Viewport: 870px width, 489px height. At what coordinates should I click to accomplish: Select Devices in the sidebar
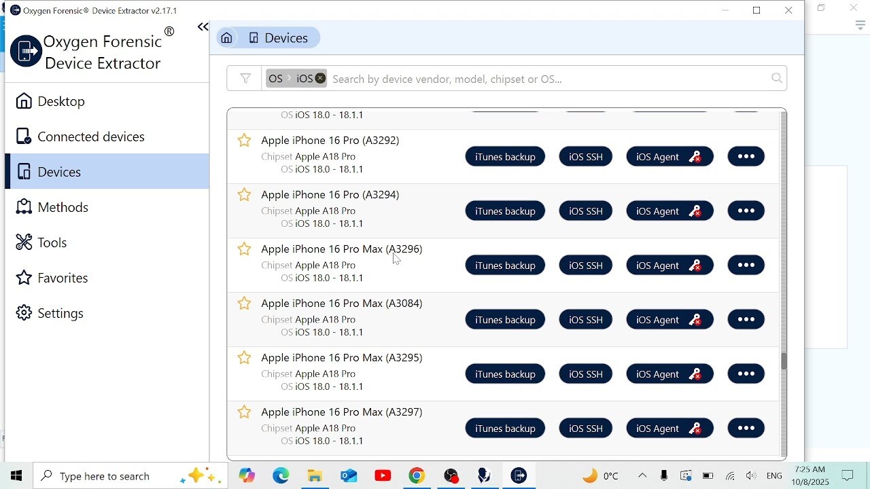tap(107, 172)
